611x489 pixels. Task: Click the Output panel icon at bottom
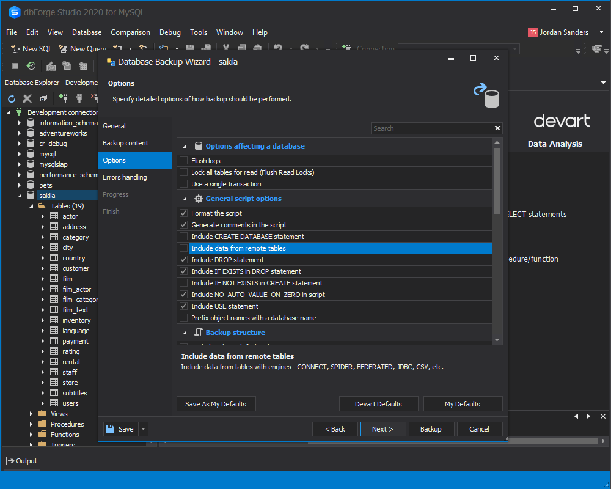pos(10,461)
